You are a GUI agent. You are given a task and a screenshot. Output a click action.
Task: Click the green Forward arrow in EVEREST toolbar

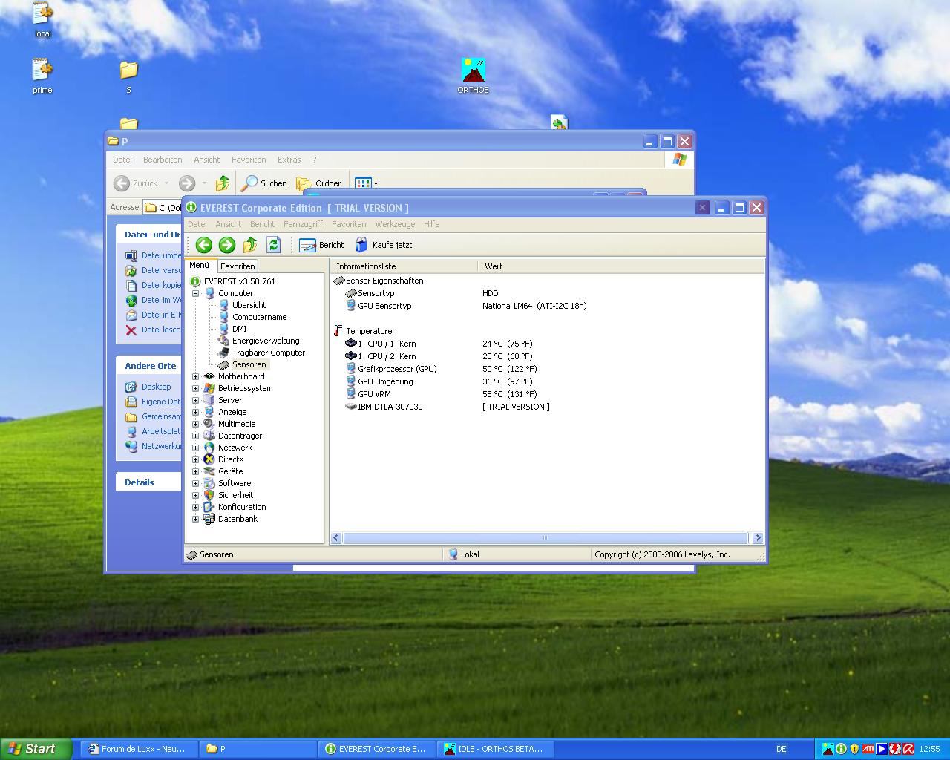click(227, 245)
